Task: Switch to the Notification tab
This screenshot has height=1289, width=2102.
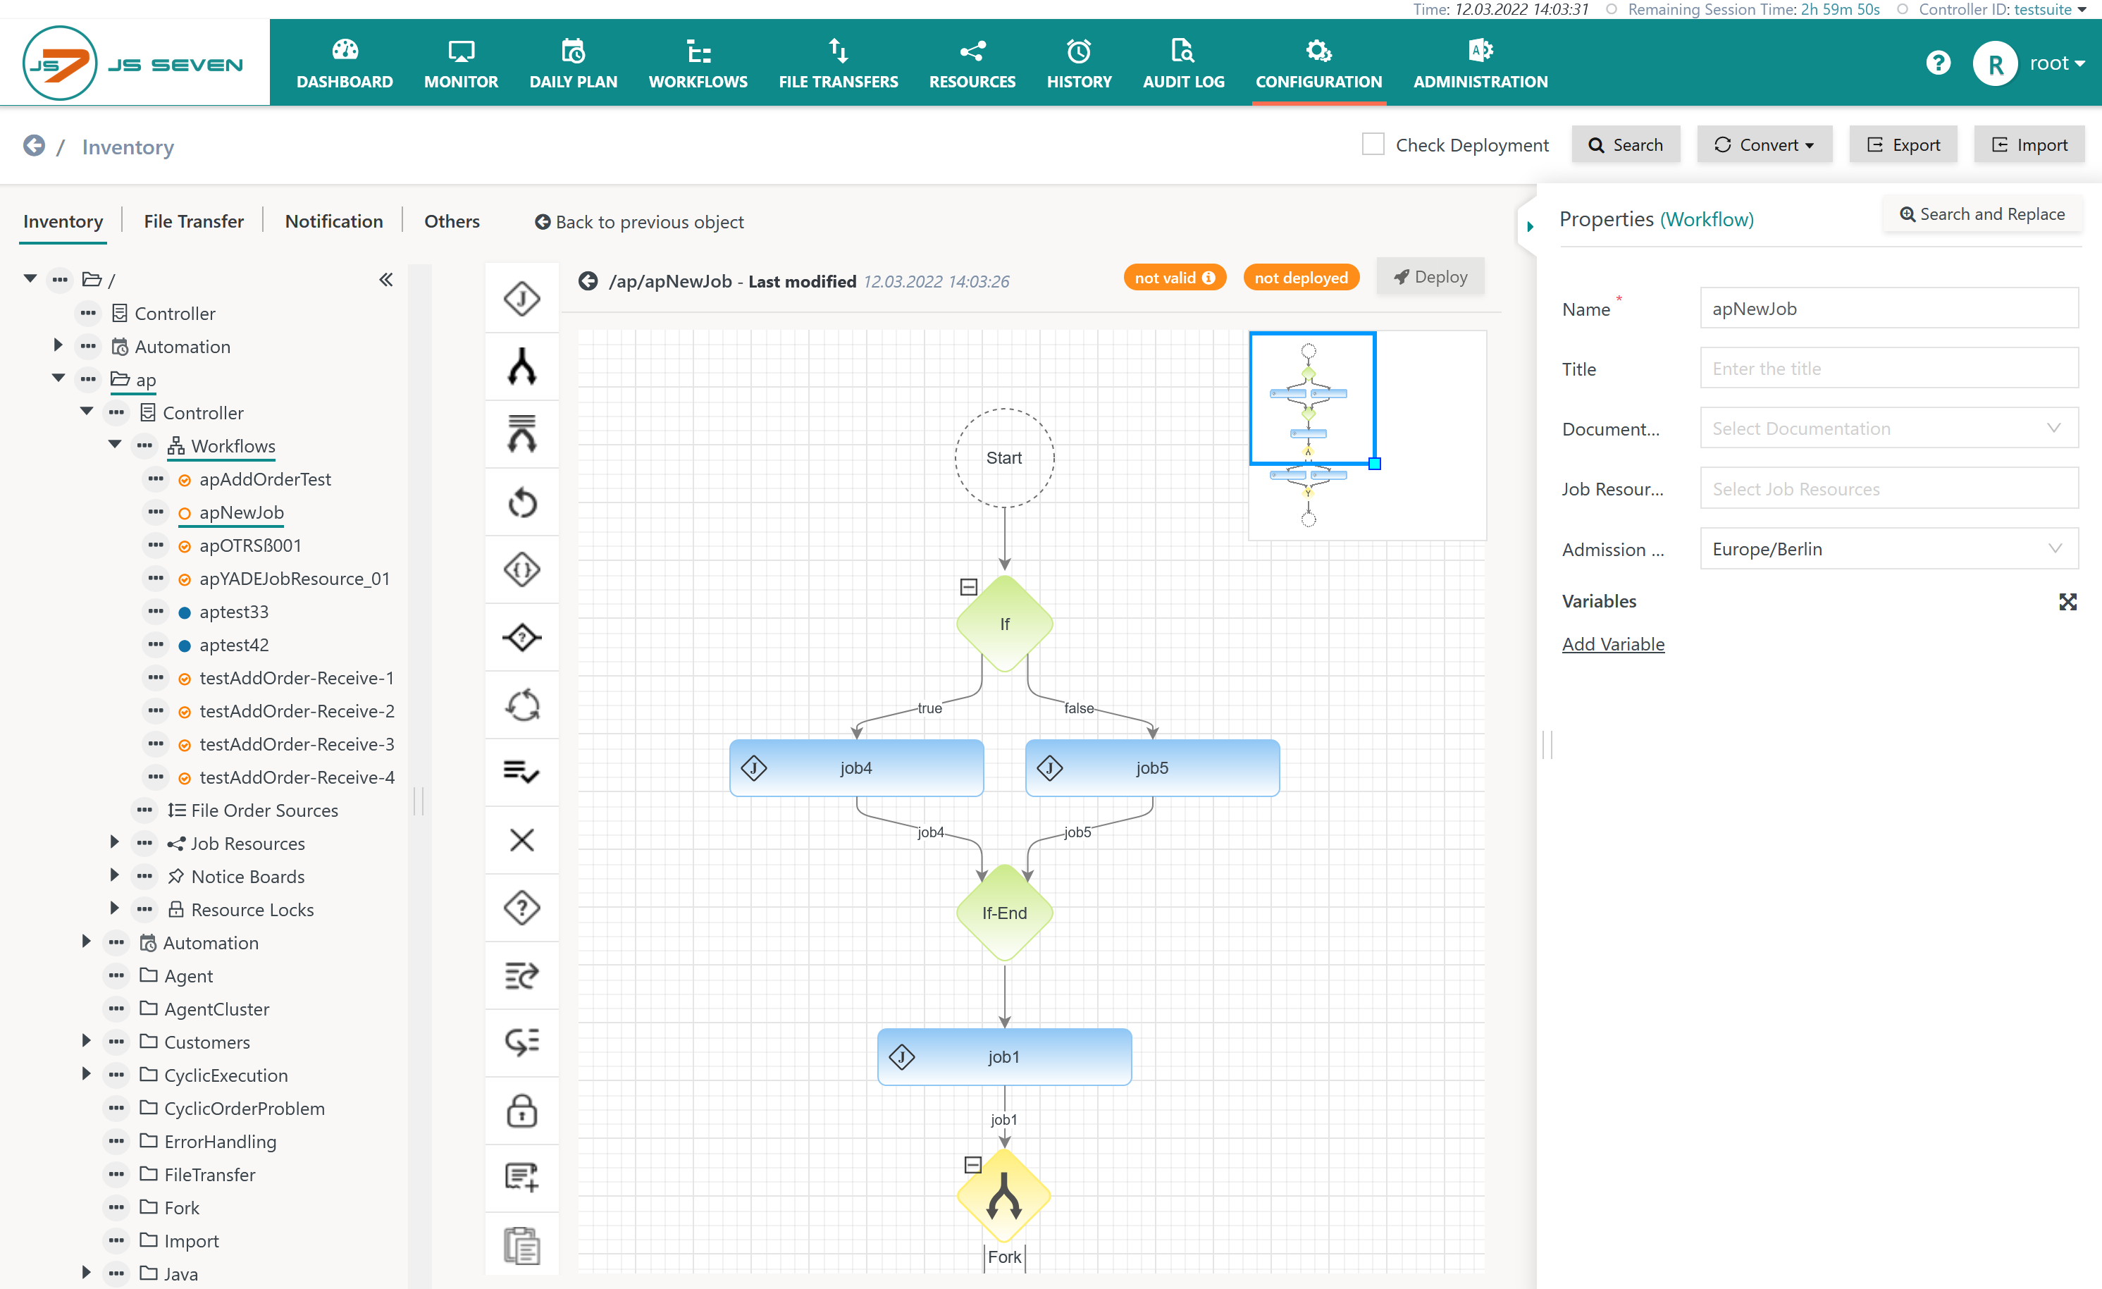Action: (333, 221)
